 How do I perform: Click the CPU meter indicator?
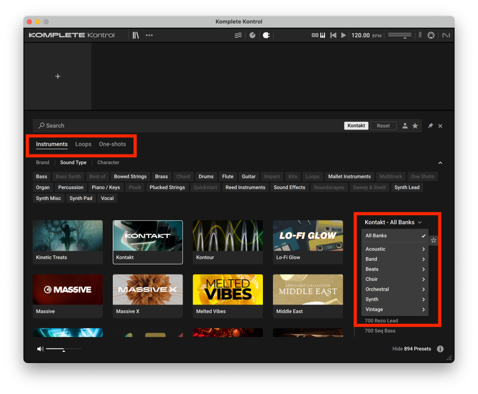(420, 35)
